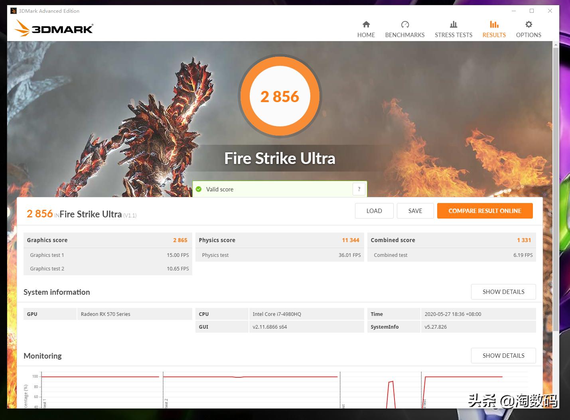
Task: Click the 3DMark logo
Action: [x=54, y=28]
